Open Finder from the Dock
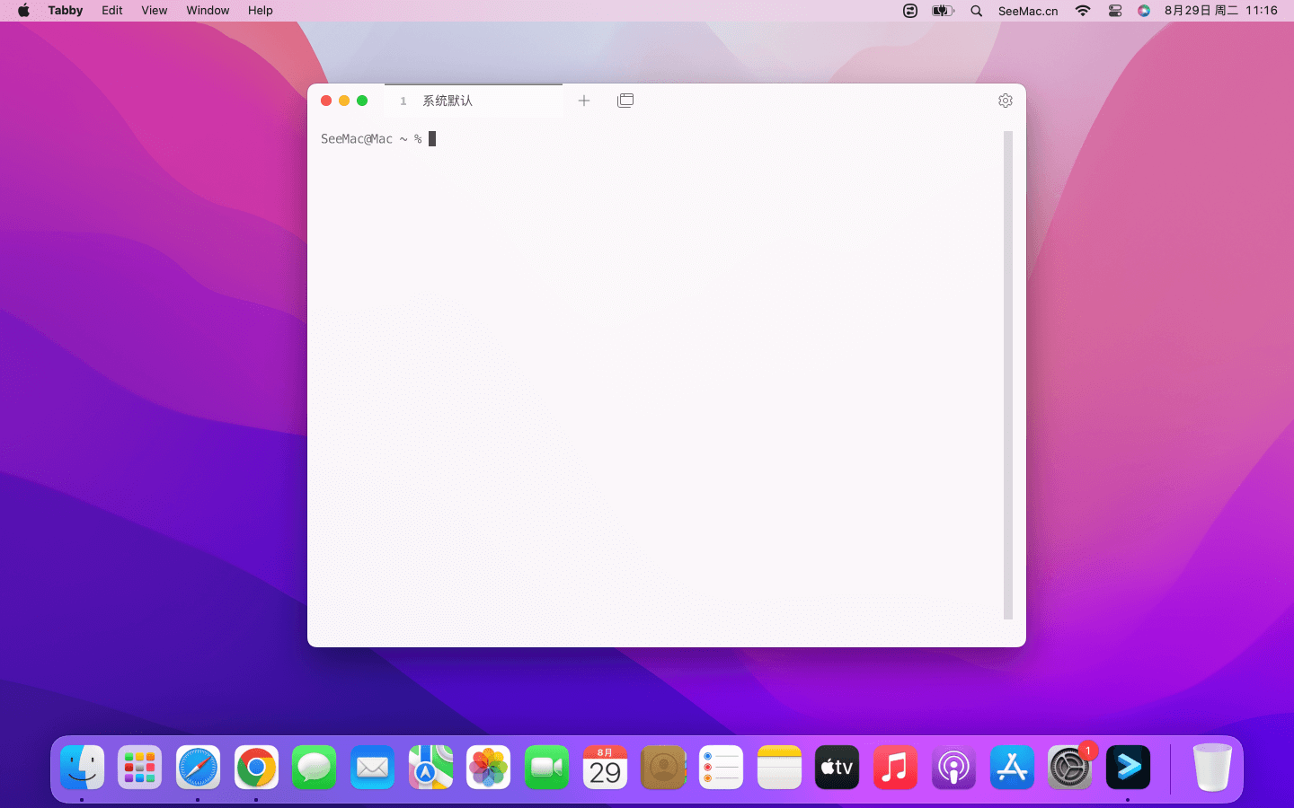The image size is (1294, 808). point(83,768)
